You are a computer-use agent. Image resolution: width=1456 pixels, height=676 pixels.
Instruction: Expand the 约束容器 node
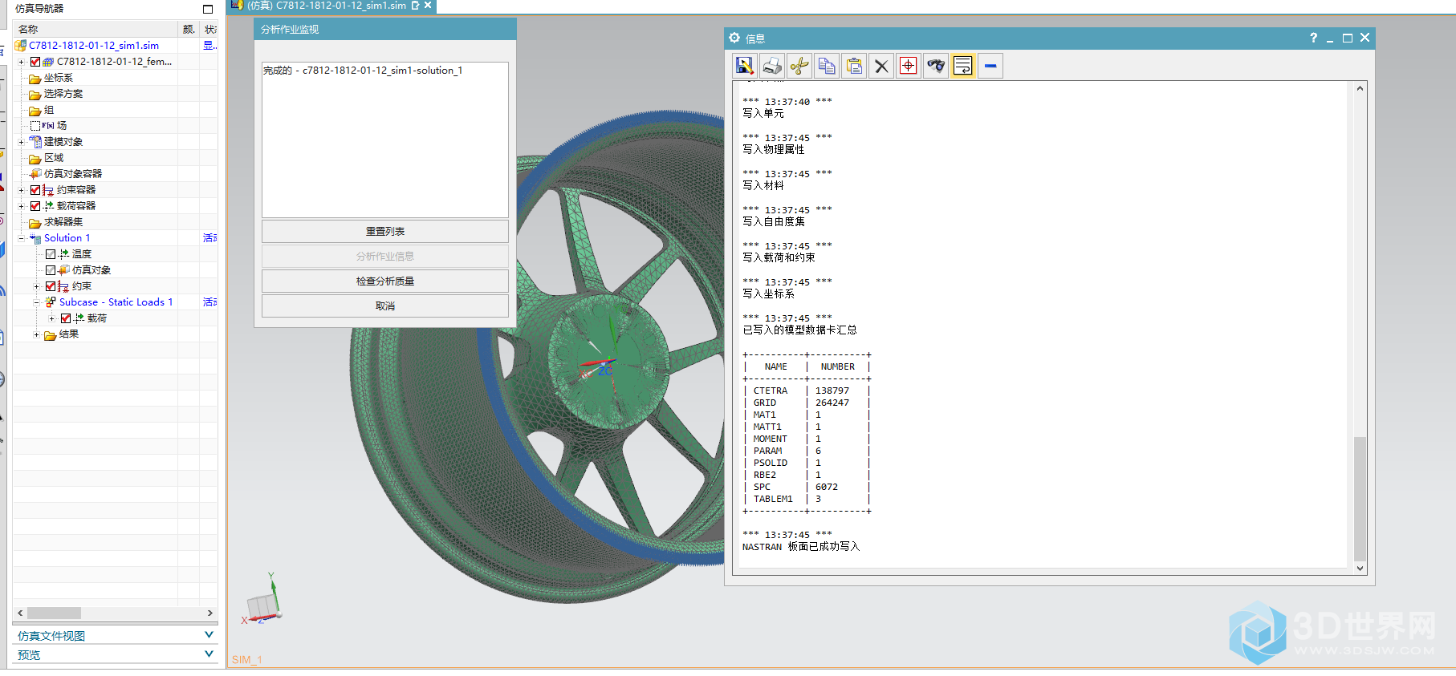pos(22,190)
